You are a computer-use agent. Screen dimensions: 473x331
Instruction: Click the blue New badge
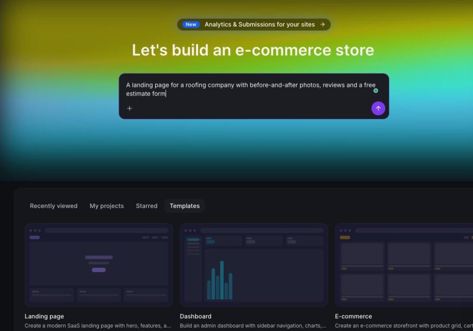(191, 24)
